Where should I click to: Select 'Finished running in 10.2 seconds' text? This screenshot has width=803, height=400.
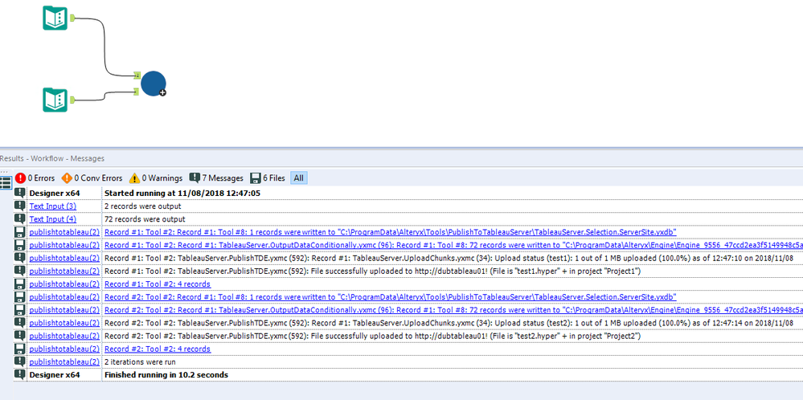pyautogui.click(x=166, y=375)
